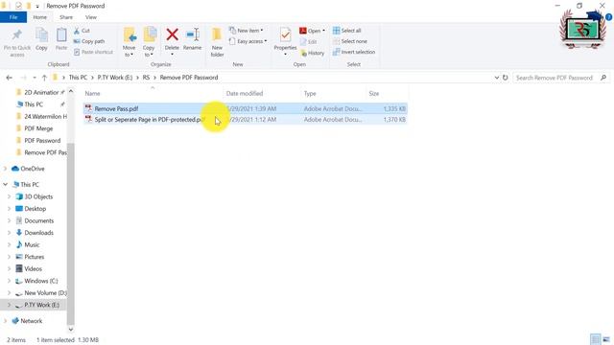The width and height of the screenshot is (614, 345).
Task: Click Copy path in the ribbon
Action: pyautogui.click(x=89, y=41)
